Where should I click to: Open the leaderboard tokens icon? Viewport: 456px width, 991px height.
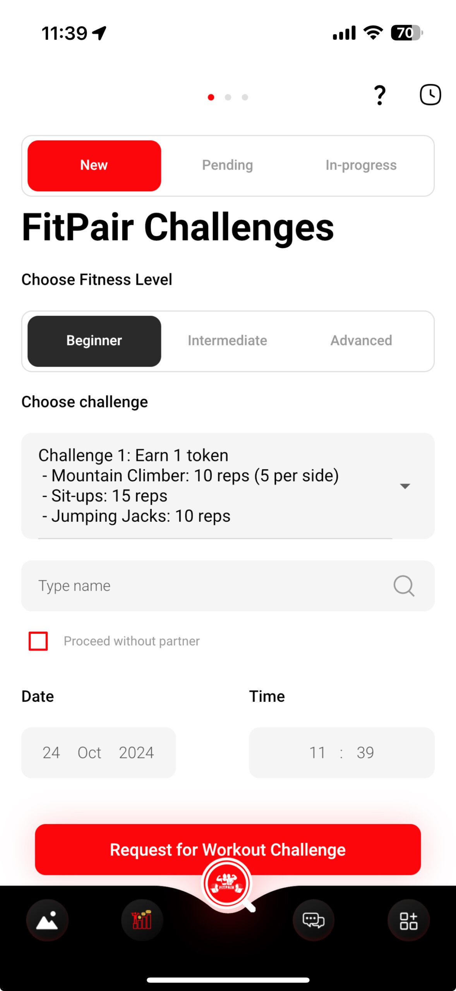142,920
